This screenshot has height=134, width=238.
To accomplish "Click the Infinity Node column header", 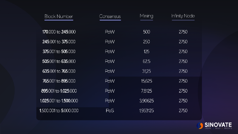I will click(183, 16).
